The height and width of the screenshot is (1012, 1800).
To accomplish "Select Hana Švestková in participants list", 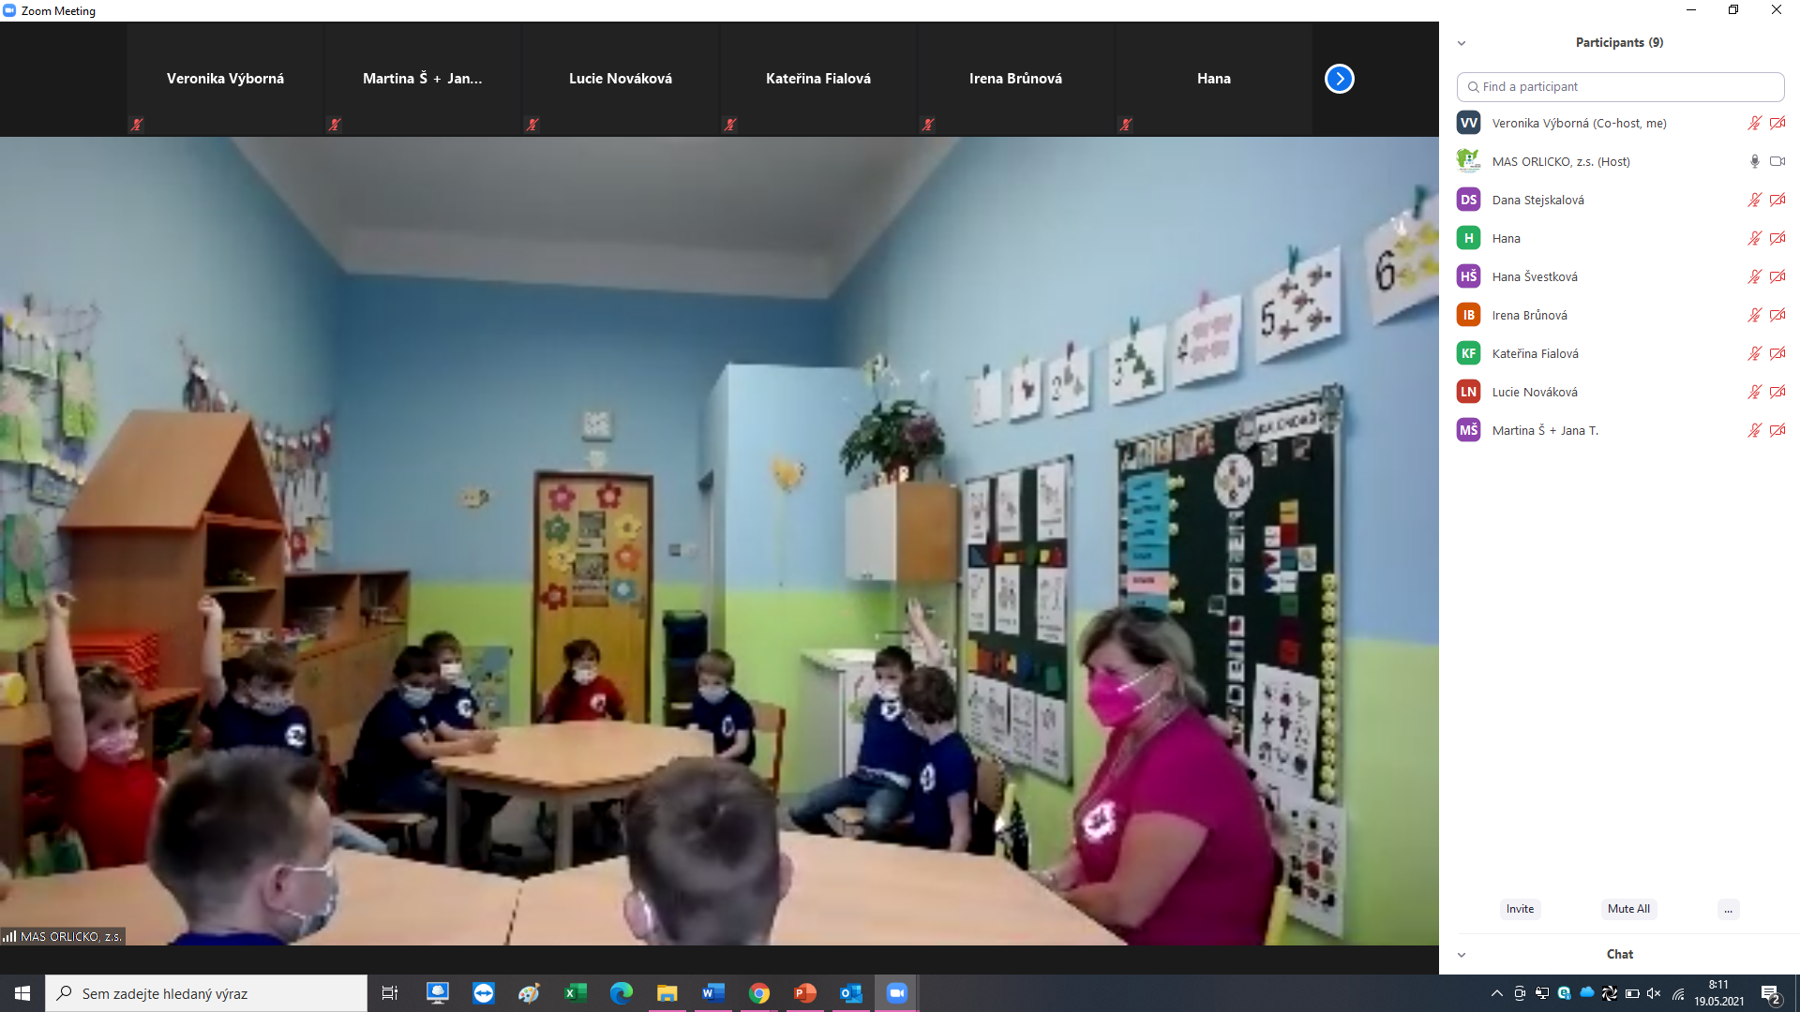I will pos(1534,276).
